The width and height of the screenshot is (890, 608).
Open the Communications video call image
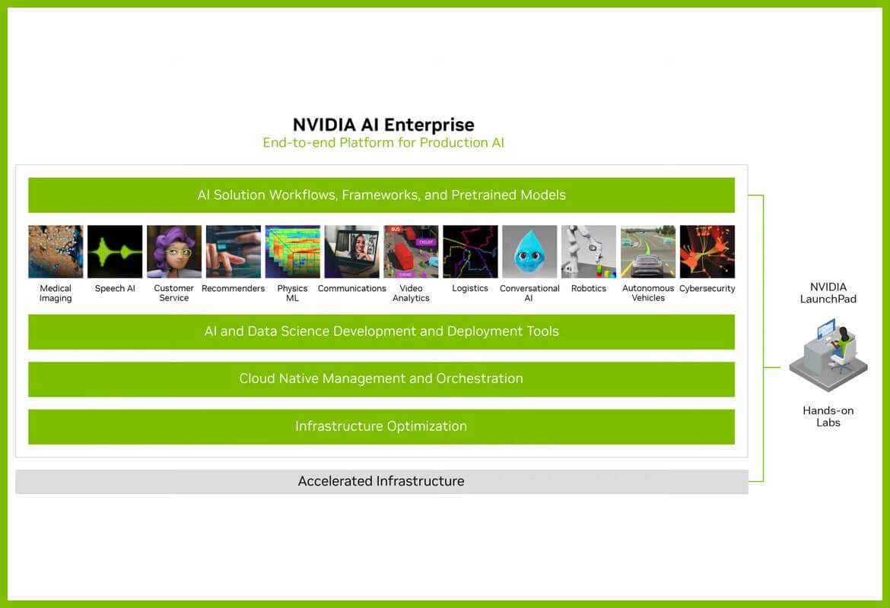coord(352,252)
